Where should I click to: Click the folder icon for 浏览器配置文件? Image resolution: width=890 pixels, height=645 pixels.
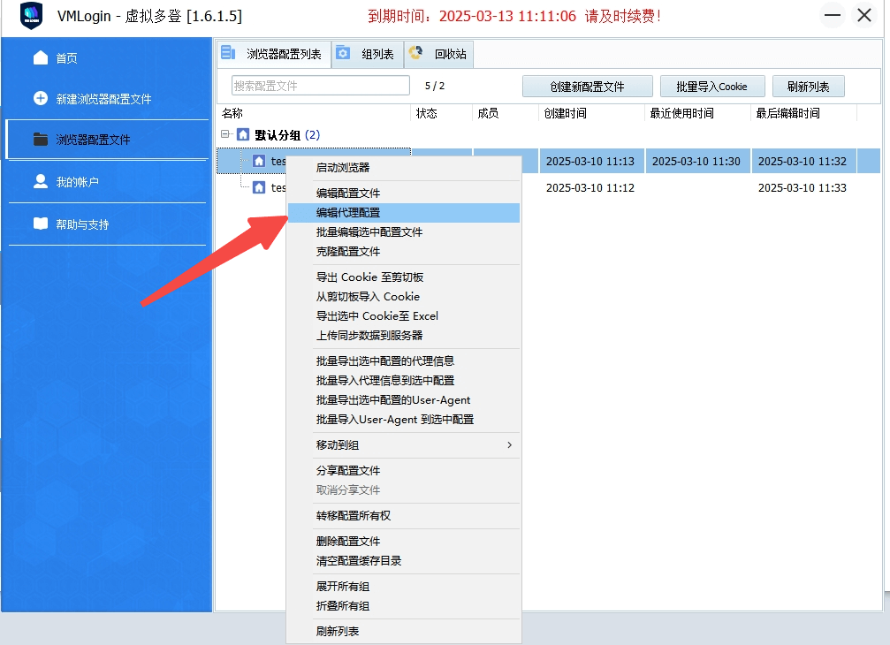click(41, 140)
